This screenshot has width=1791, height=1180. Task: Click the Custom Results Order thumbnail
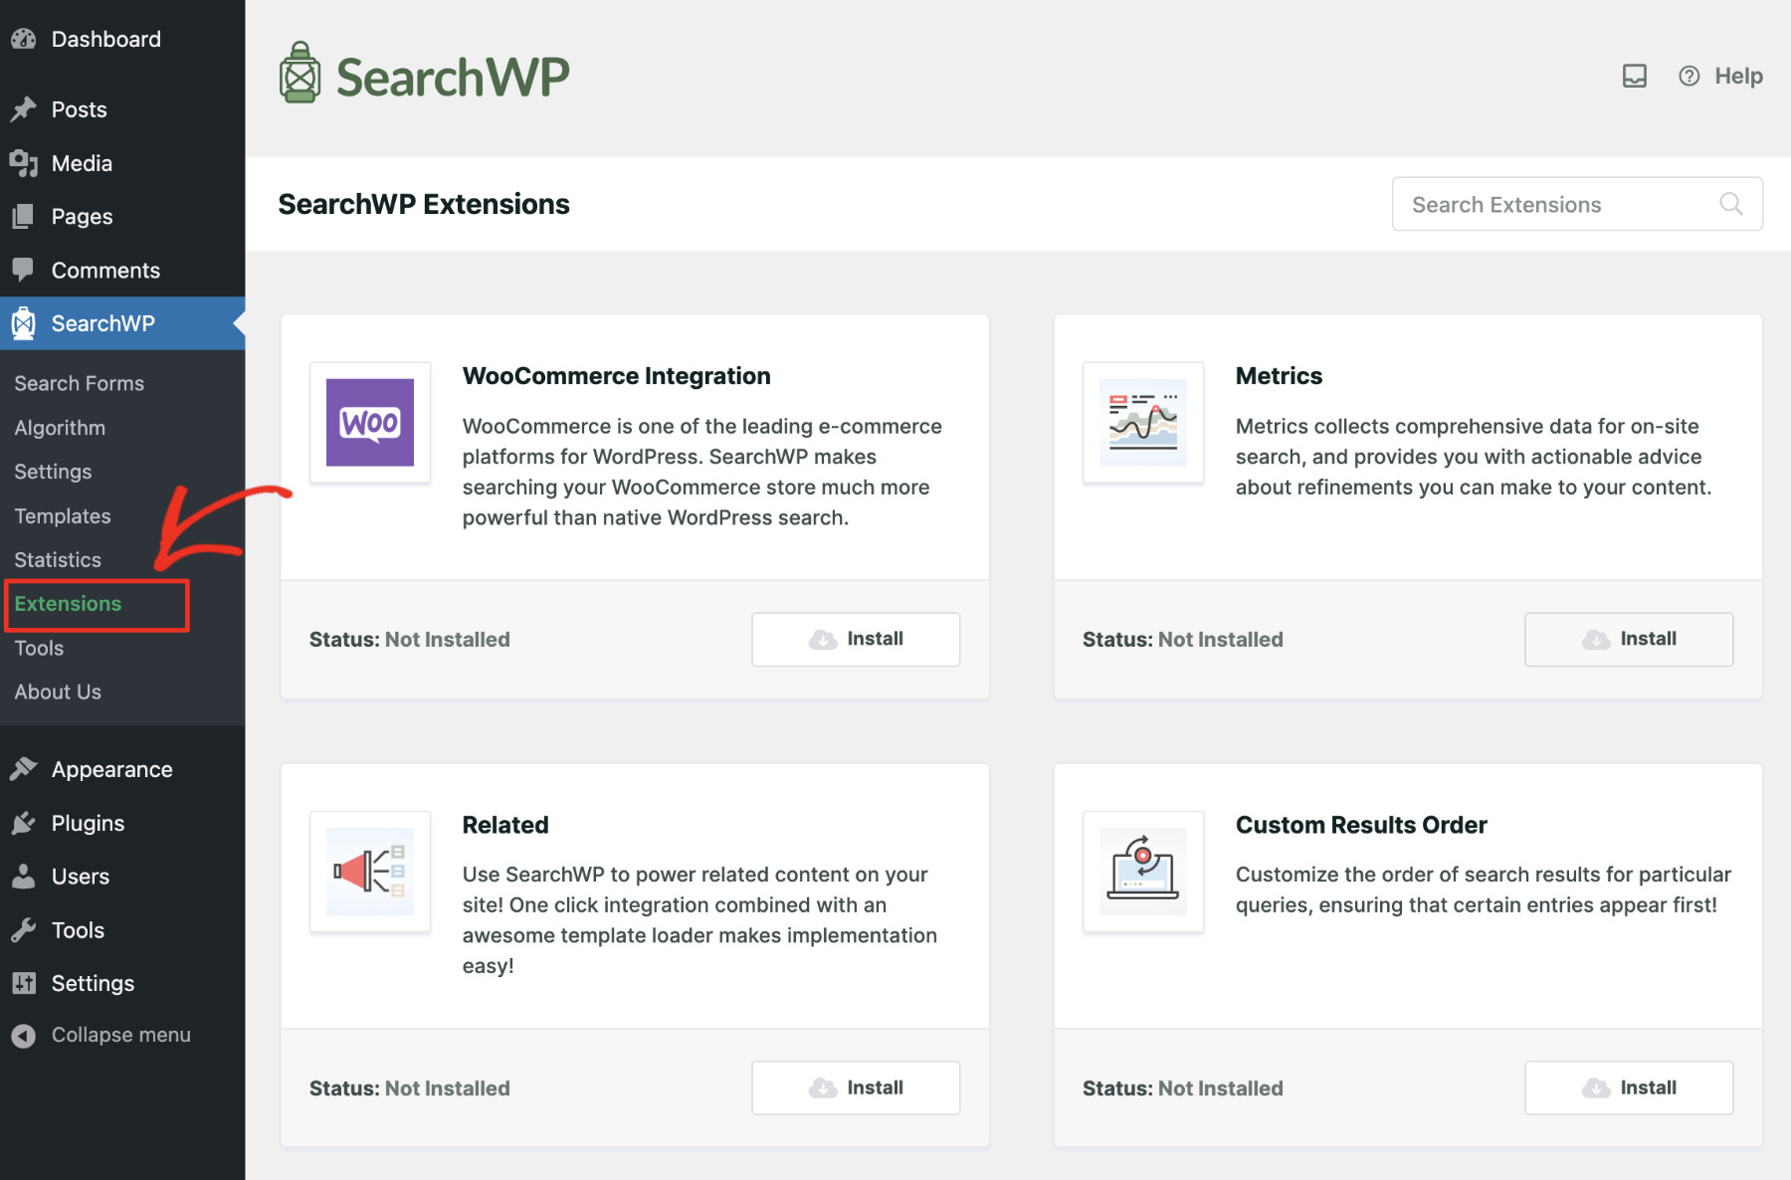pyautogui.click(x=1143, y=871)
